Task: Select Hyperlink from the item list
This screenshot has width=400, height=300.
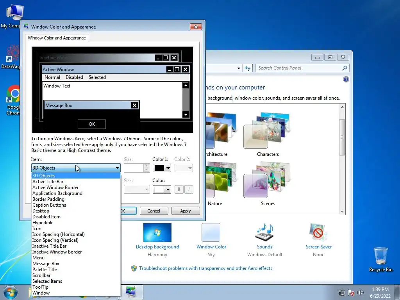Action: [x=76, y=223]
